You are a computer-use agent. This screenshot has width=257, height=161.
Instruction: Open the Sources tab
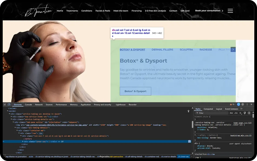click(49, 104)
